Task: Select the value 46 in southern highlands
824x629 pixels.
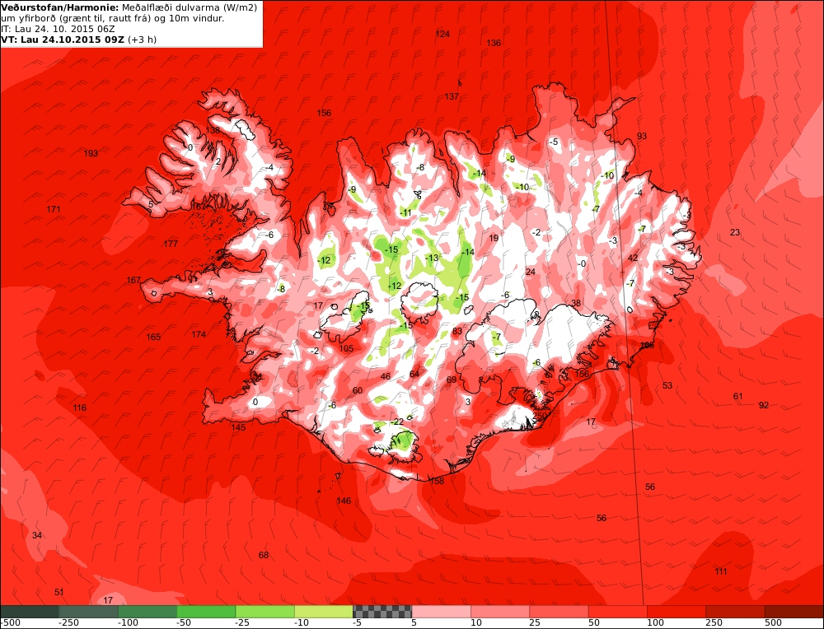Action: [x=386, y=376]
